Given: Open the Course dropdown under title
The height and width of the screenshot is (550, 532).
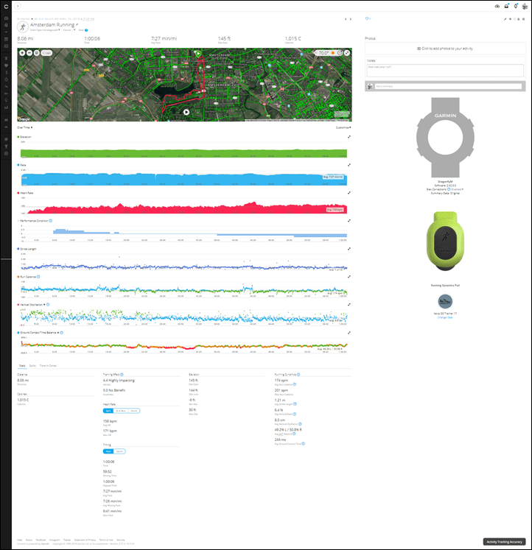Looking at the screenshot, I should click(69, 30).
